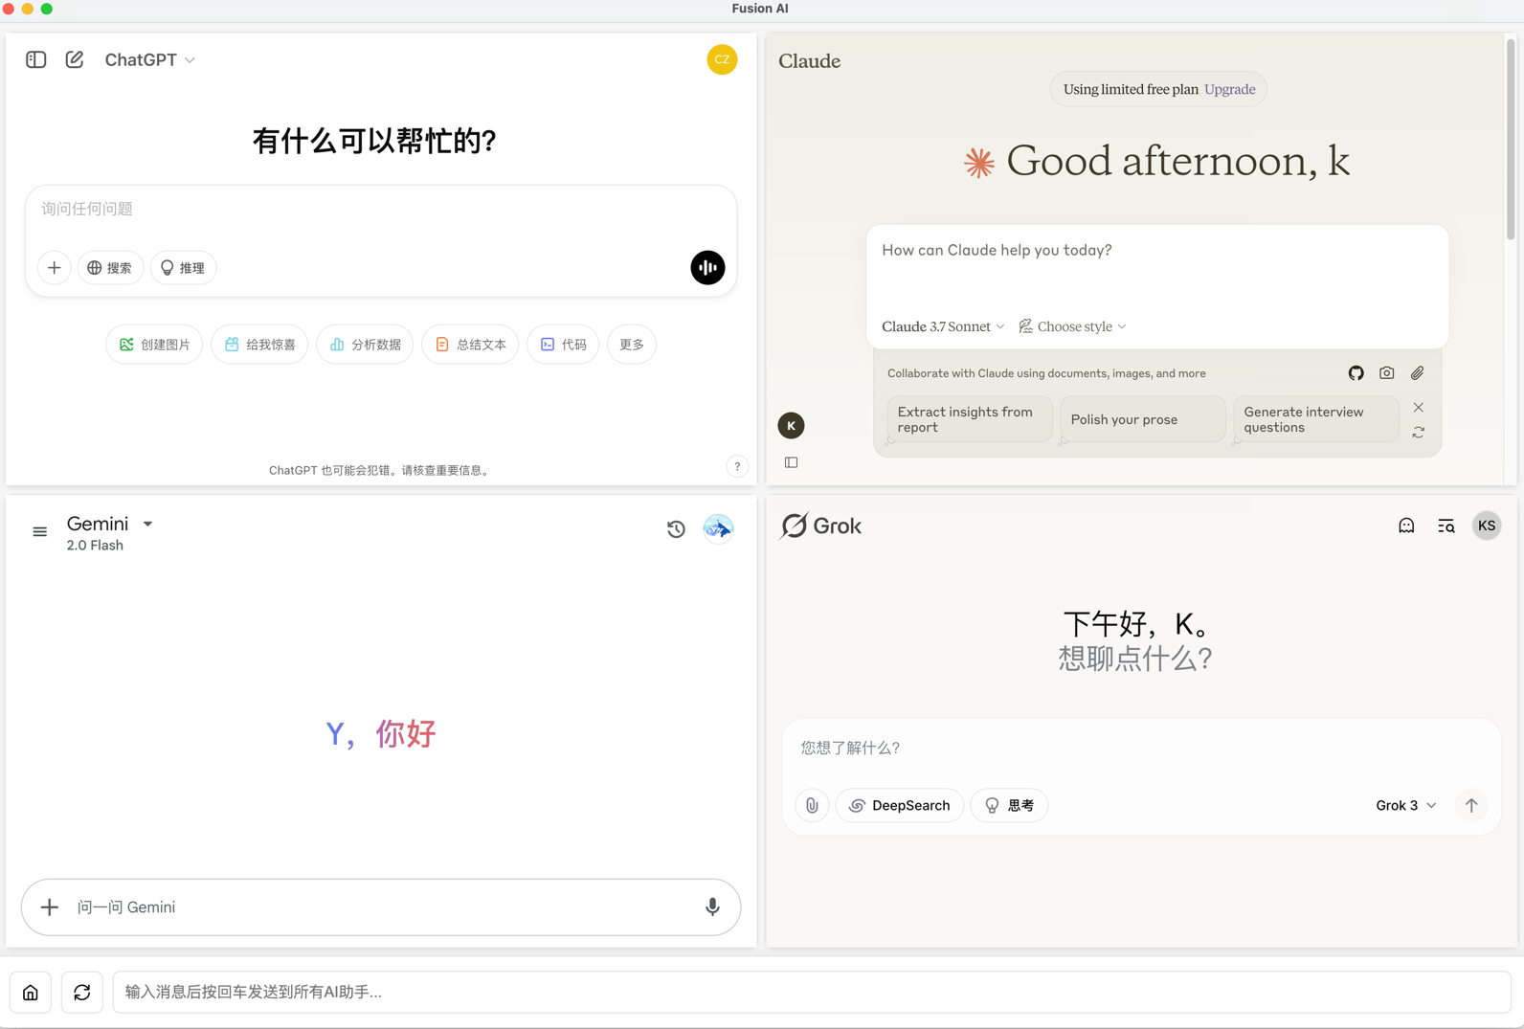Refresh Claude suggestion prompts
This screenshot has height=1029, width=1524.
point(1419,433)
